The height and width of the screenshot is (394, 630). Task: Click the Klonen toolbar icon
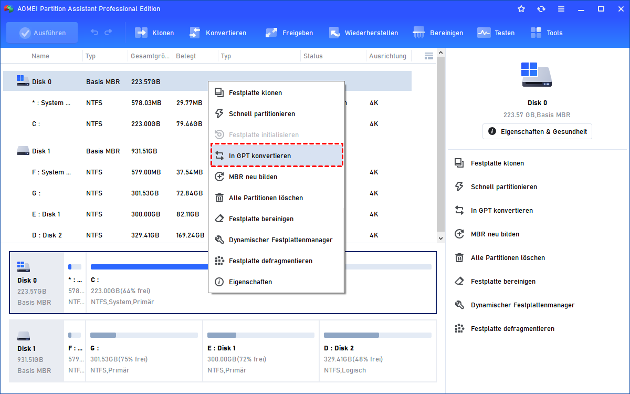point(142,33)
